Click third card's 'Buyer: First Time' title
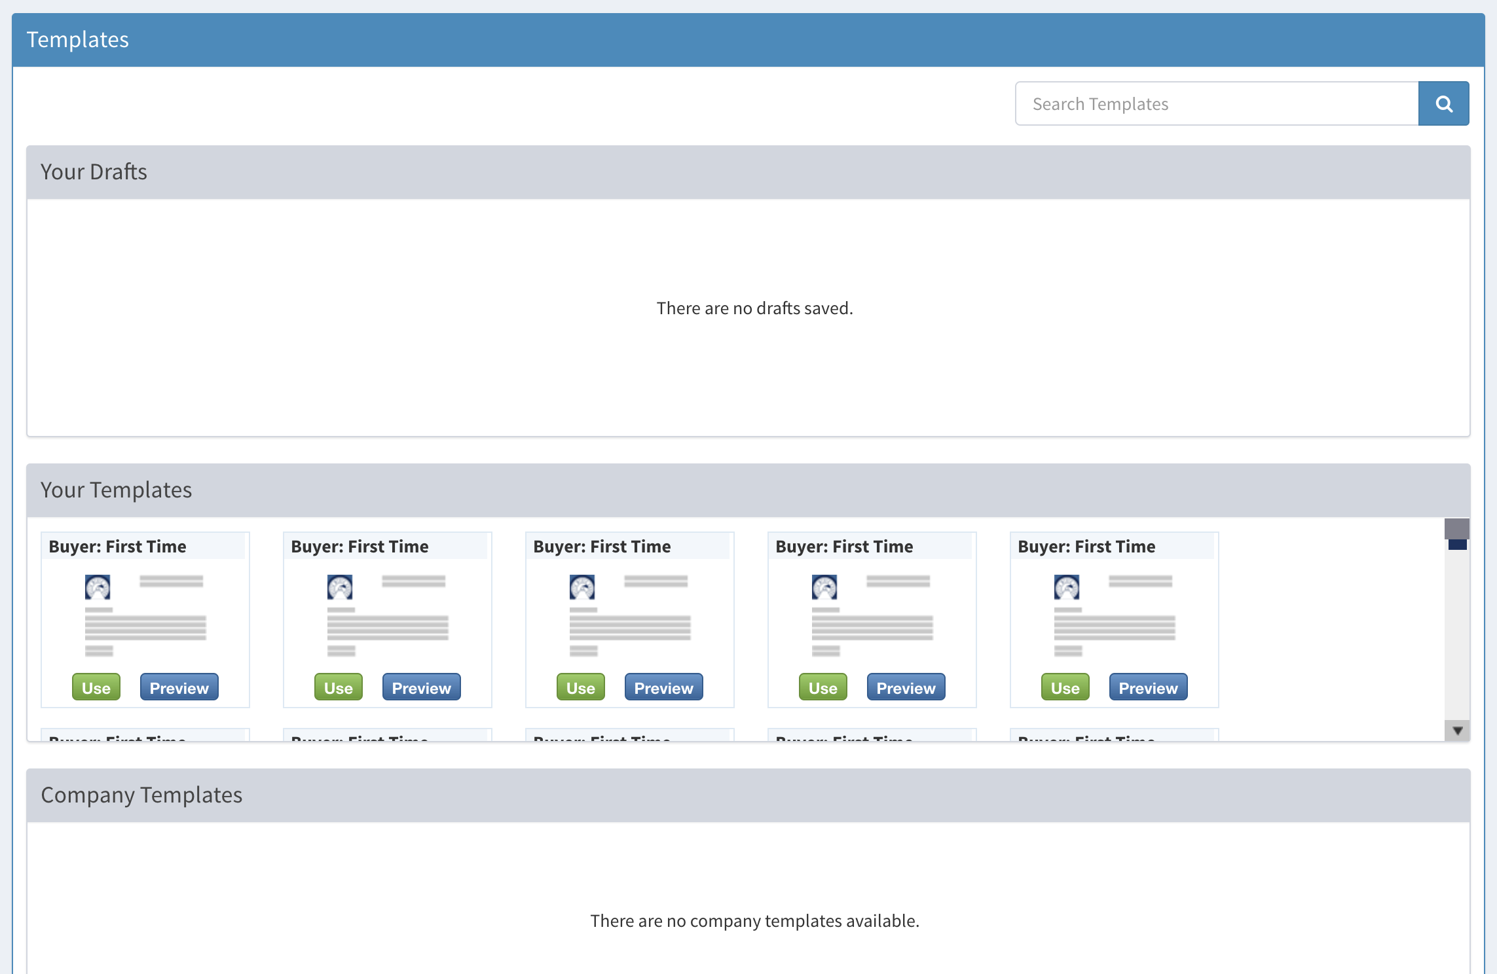The image size is (1497, 974). pyautogui.click(x=602, y=547)
